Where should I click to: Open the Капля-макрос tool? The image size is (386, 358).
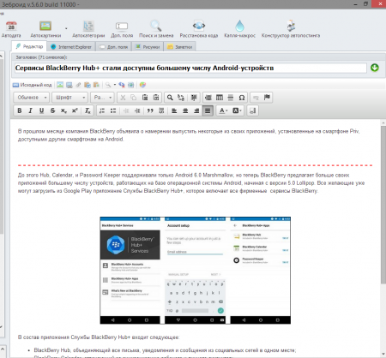pos(239,29)
